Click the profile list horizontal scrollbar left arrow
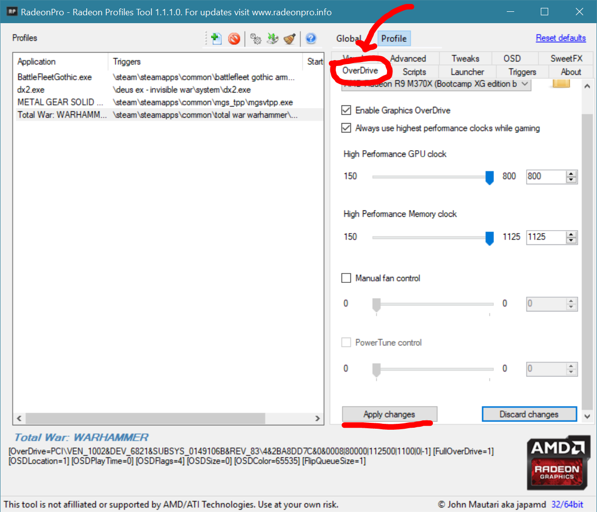The height and width of the screenshot is (512, 597). pyautogui.click(x=19, y=418)
